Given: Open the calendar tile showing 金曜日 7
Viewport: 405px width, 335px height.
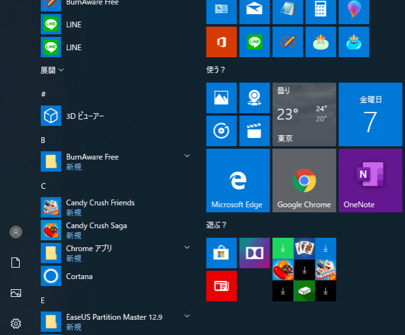Looking at the screenshot, I should (371, 114).
